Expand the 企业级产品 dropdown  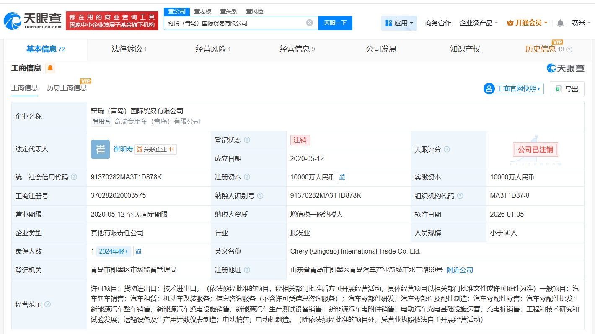479,23
